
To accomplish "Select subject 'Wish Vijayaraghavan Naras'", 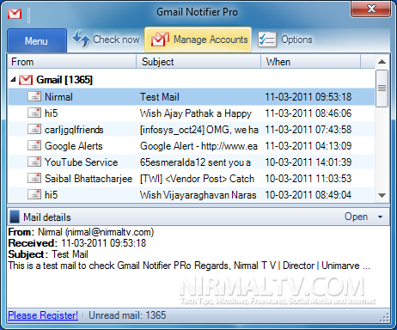I will (x=198, y=195).
